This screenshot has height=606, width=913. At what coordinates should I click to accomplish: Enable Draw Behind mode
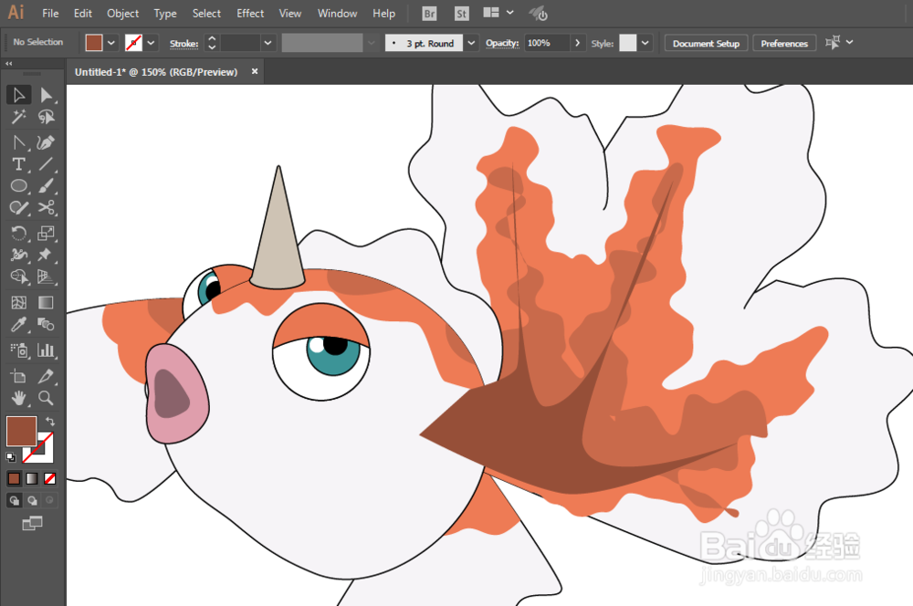(x=32, y=500)
